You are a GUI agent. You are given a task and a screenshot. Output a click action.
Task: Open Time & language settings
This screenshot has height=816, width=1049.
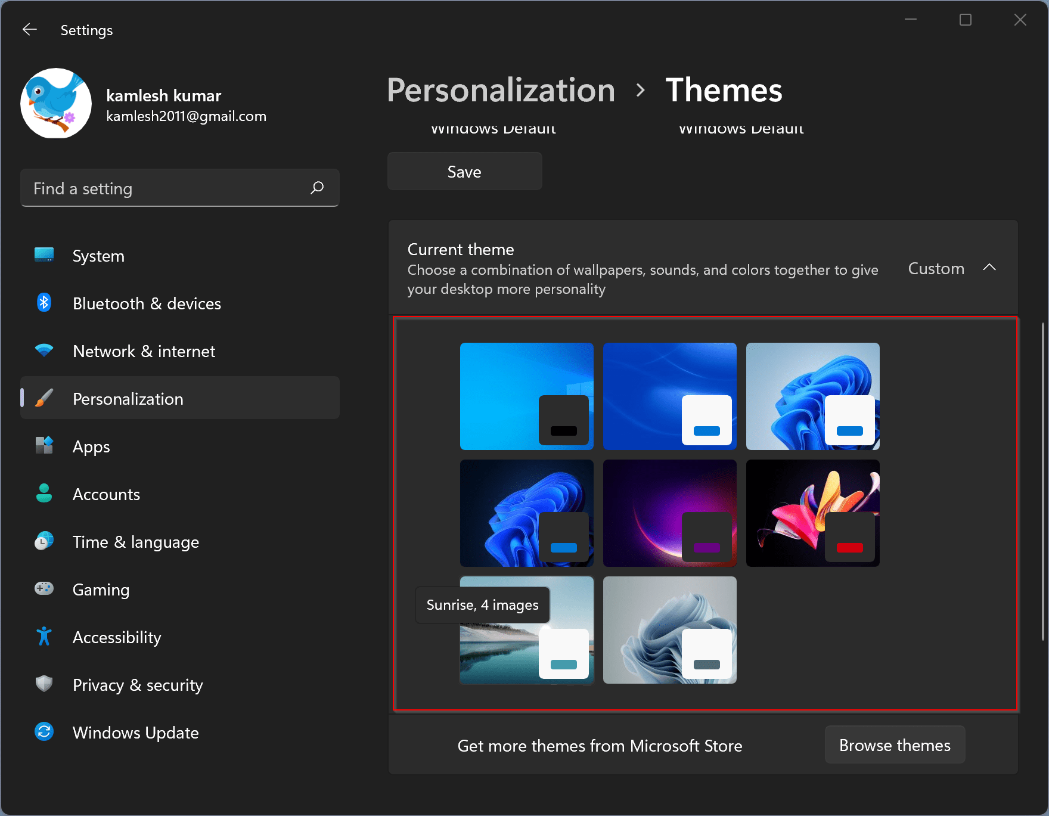(x=180, y=542)
